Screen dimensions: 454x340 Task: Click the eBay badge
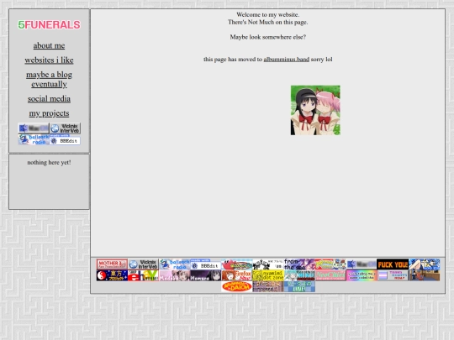pyautogui.click(x=143, y=275)
